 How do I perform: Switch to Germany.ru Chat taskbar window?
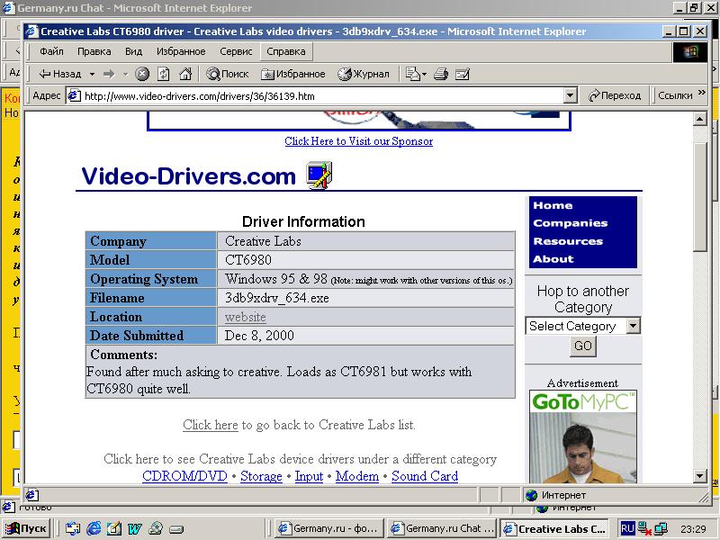point(441,528)
